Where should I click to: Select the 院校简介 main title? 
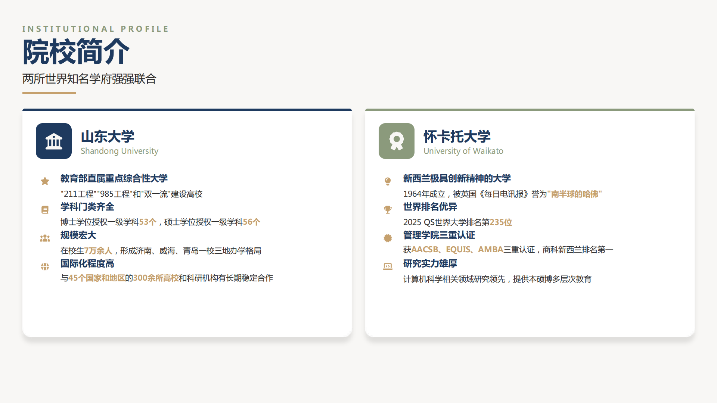click(76, 52)
